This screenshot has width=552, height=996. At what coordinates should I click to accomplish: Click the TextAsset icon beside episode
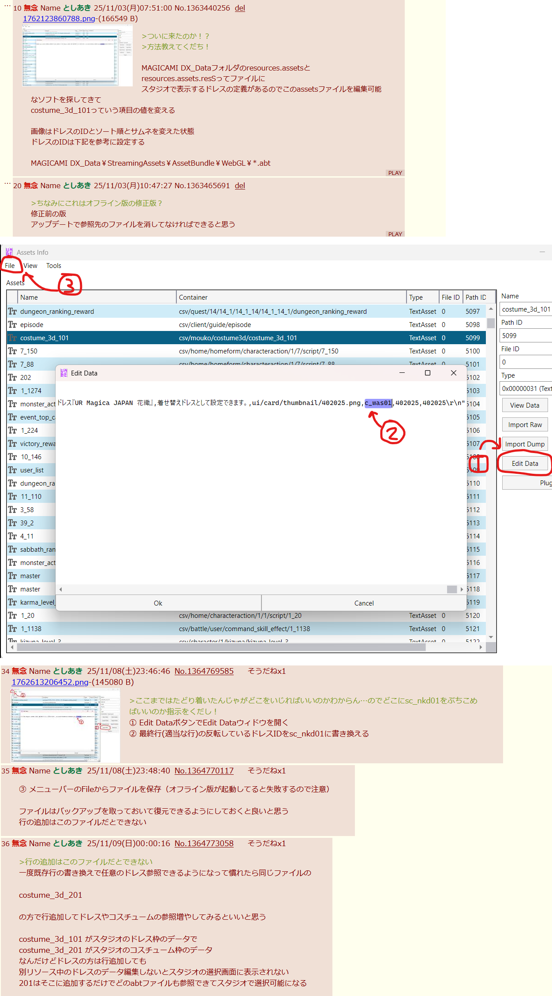[x=12, y=325]
